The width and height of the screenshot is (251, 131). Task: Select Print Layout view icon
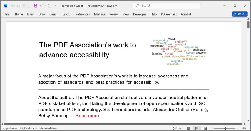click(x=197, y=128)
